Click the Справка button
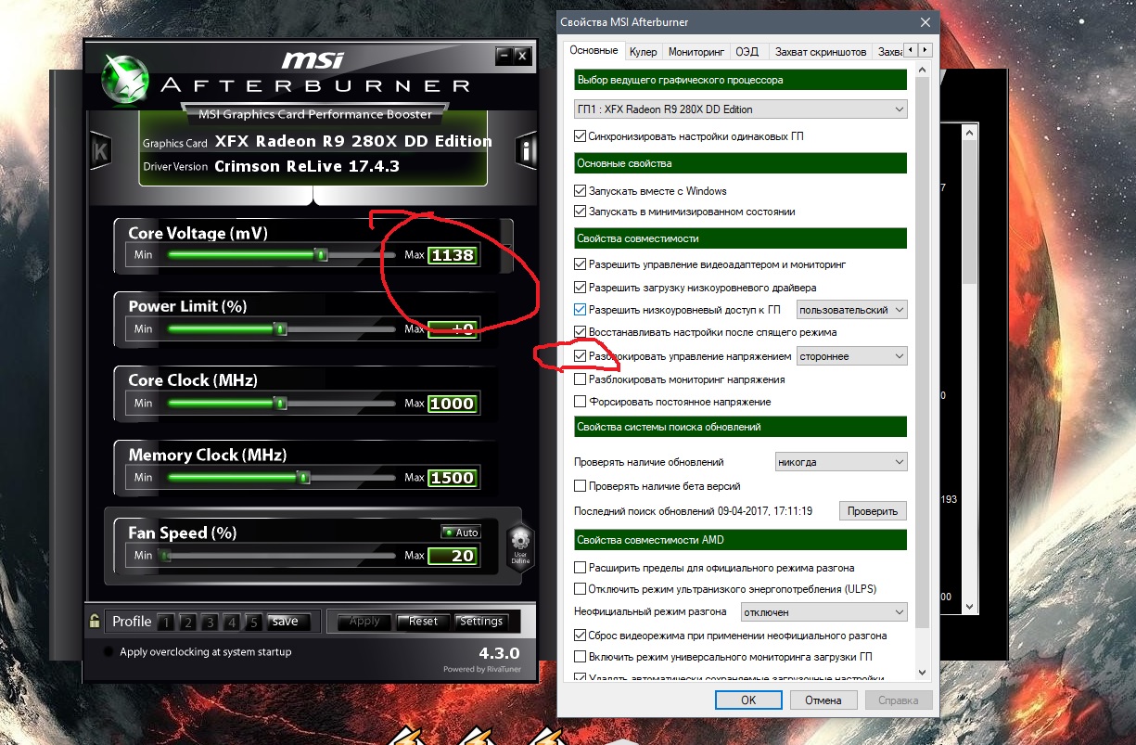1136x745 pixels. pos(899,700)
